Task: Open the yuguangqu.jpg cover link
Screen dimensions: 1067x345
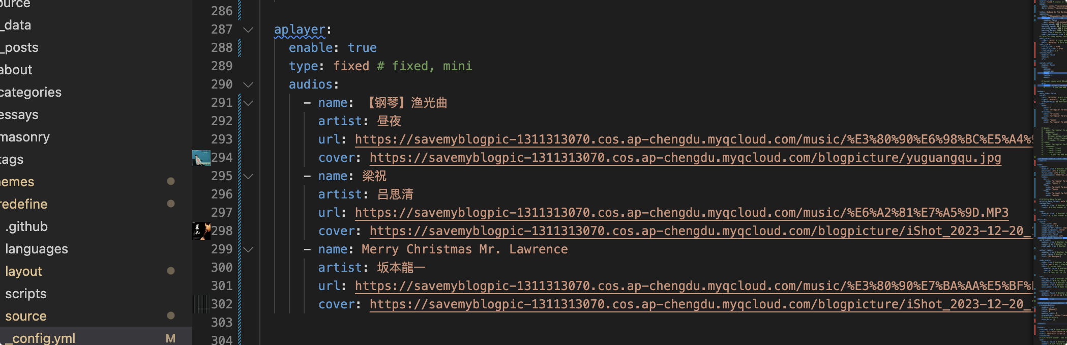Action: 685,158
